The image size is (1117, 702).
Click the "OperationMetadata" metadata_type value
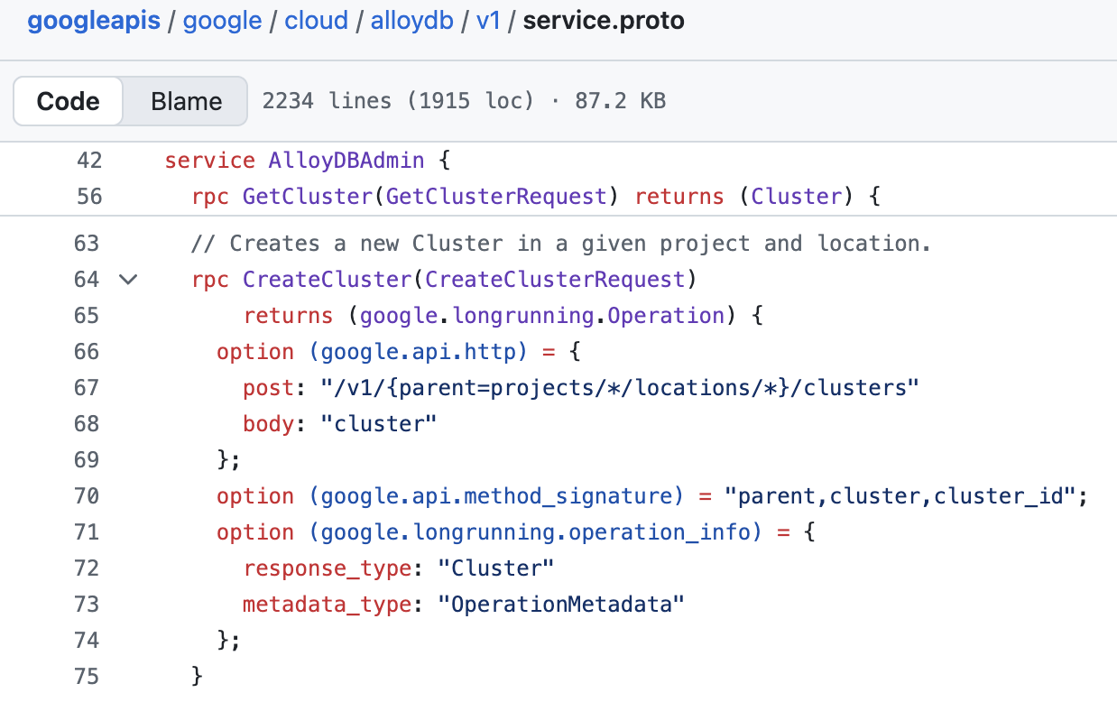pos(561,605)
